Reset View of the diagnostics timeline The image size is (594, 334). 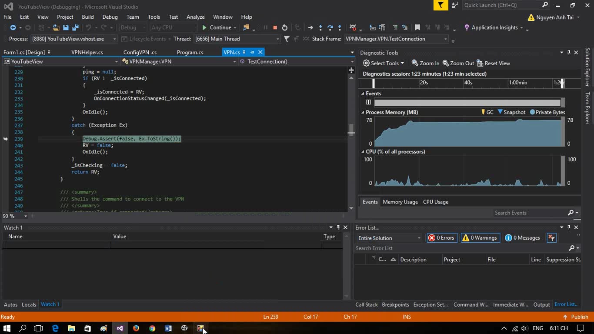[x=494, y=63]
